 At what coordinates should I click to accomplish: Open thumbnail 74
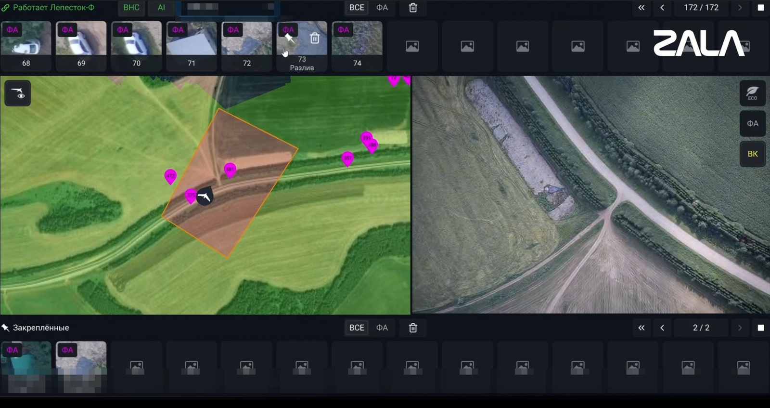357,46
